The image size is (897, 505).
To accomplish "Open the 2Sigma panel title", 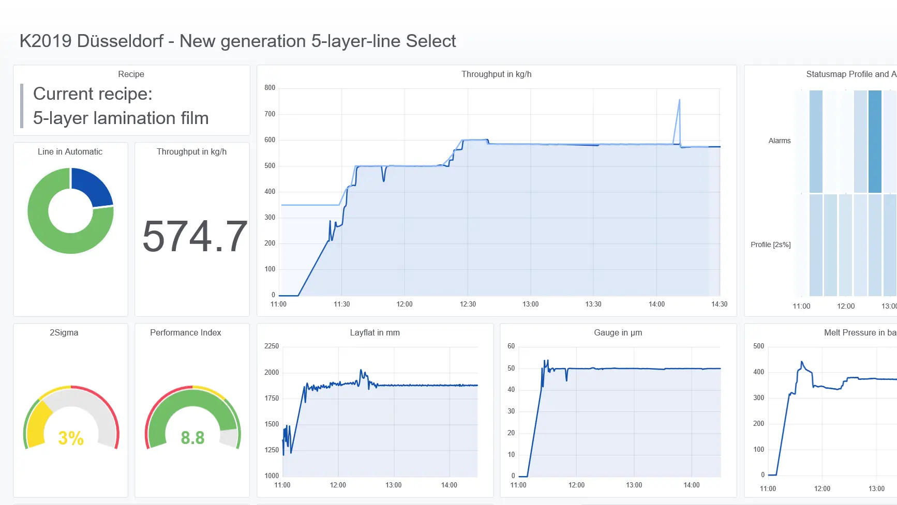I will [x=64, y=332].
